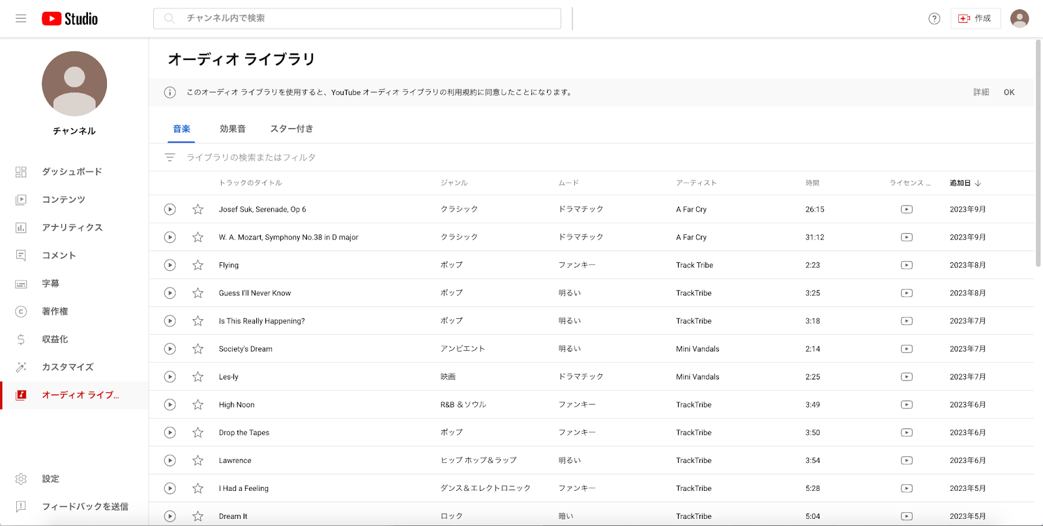The width and height of the screenshot is (1043, 526).
Task: Click the library filter icon
Action: point(169,158)
